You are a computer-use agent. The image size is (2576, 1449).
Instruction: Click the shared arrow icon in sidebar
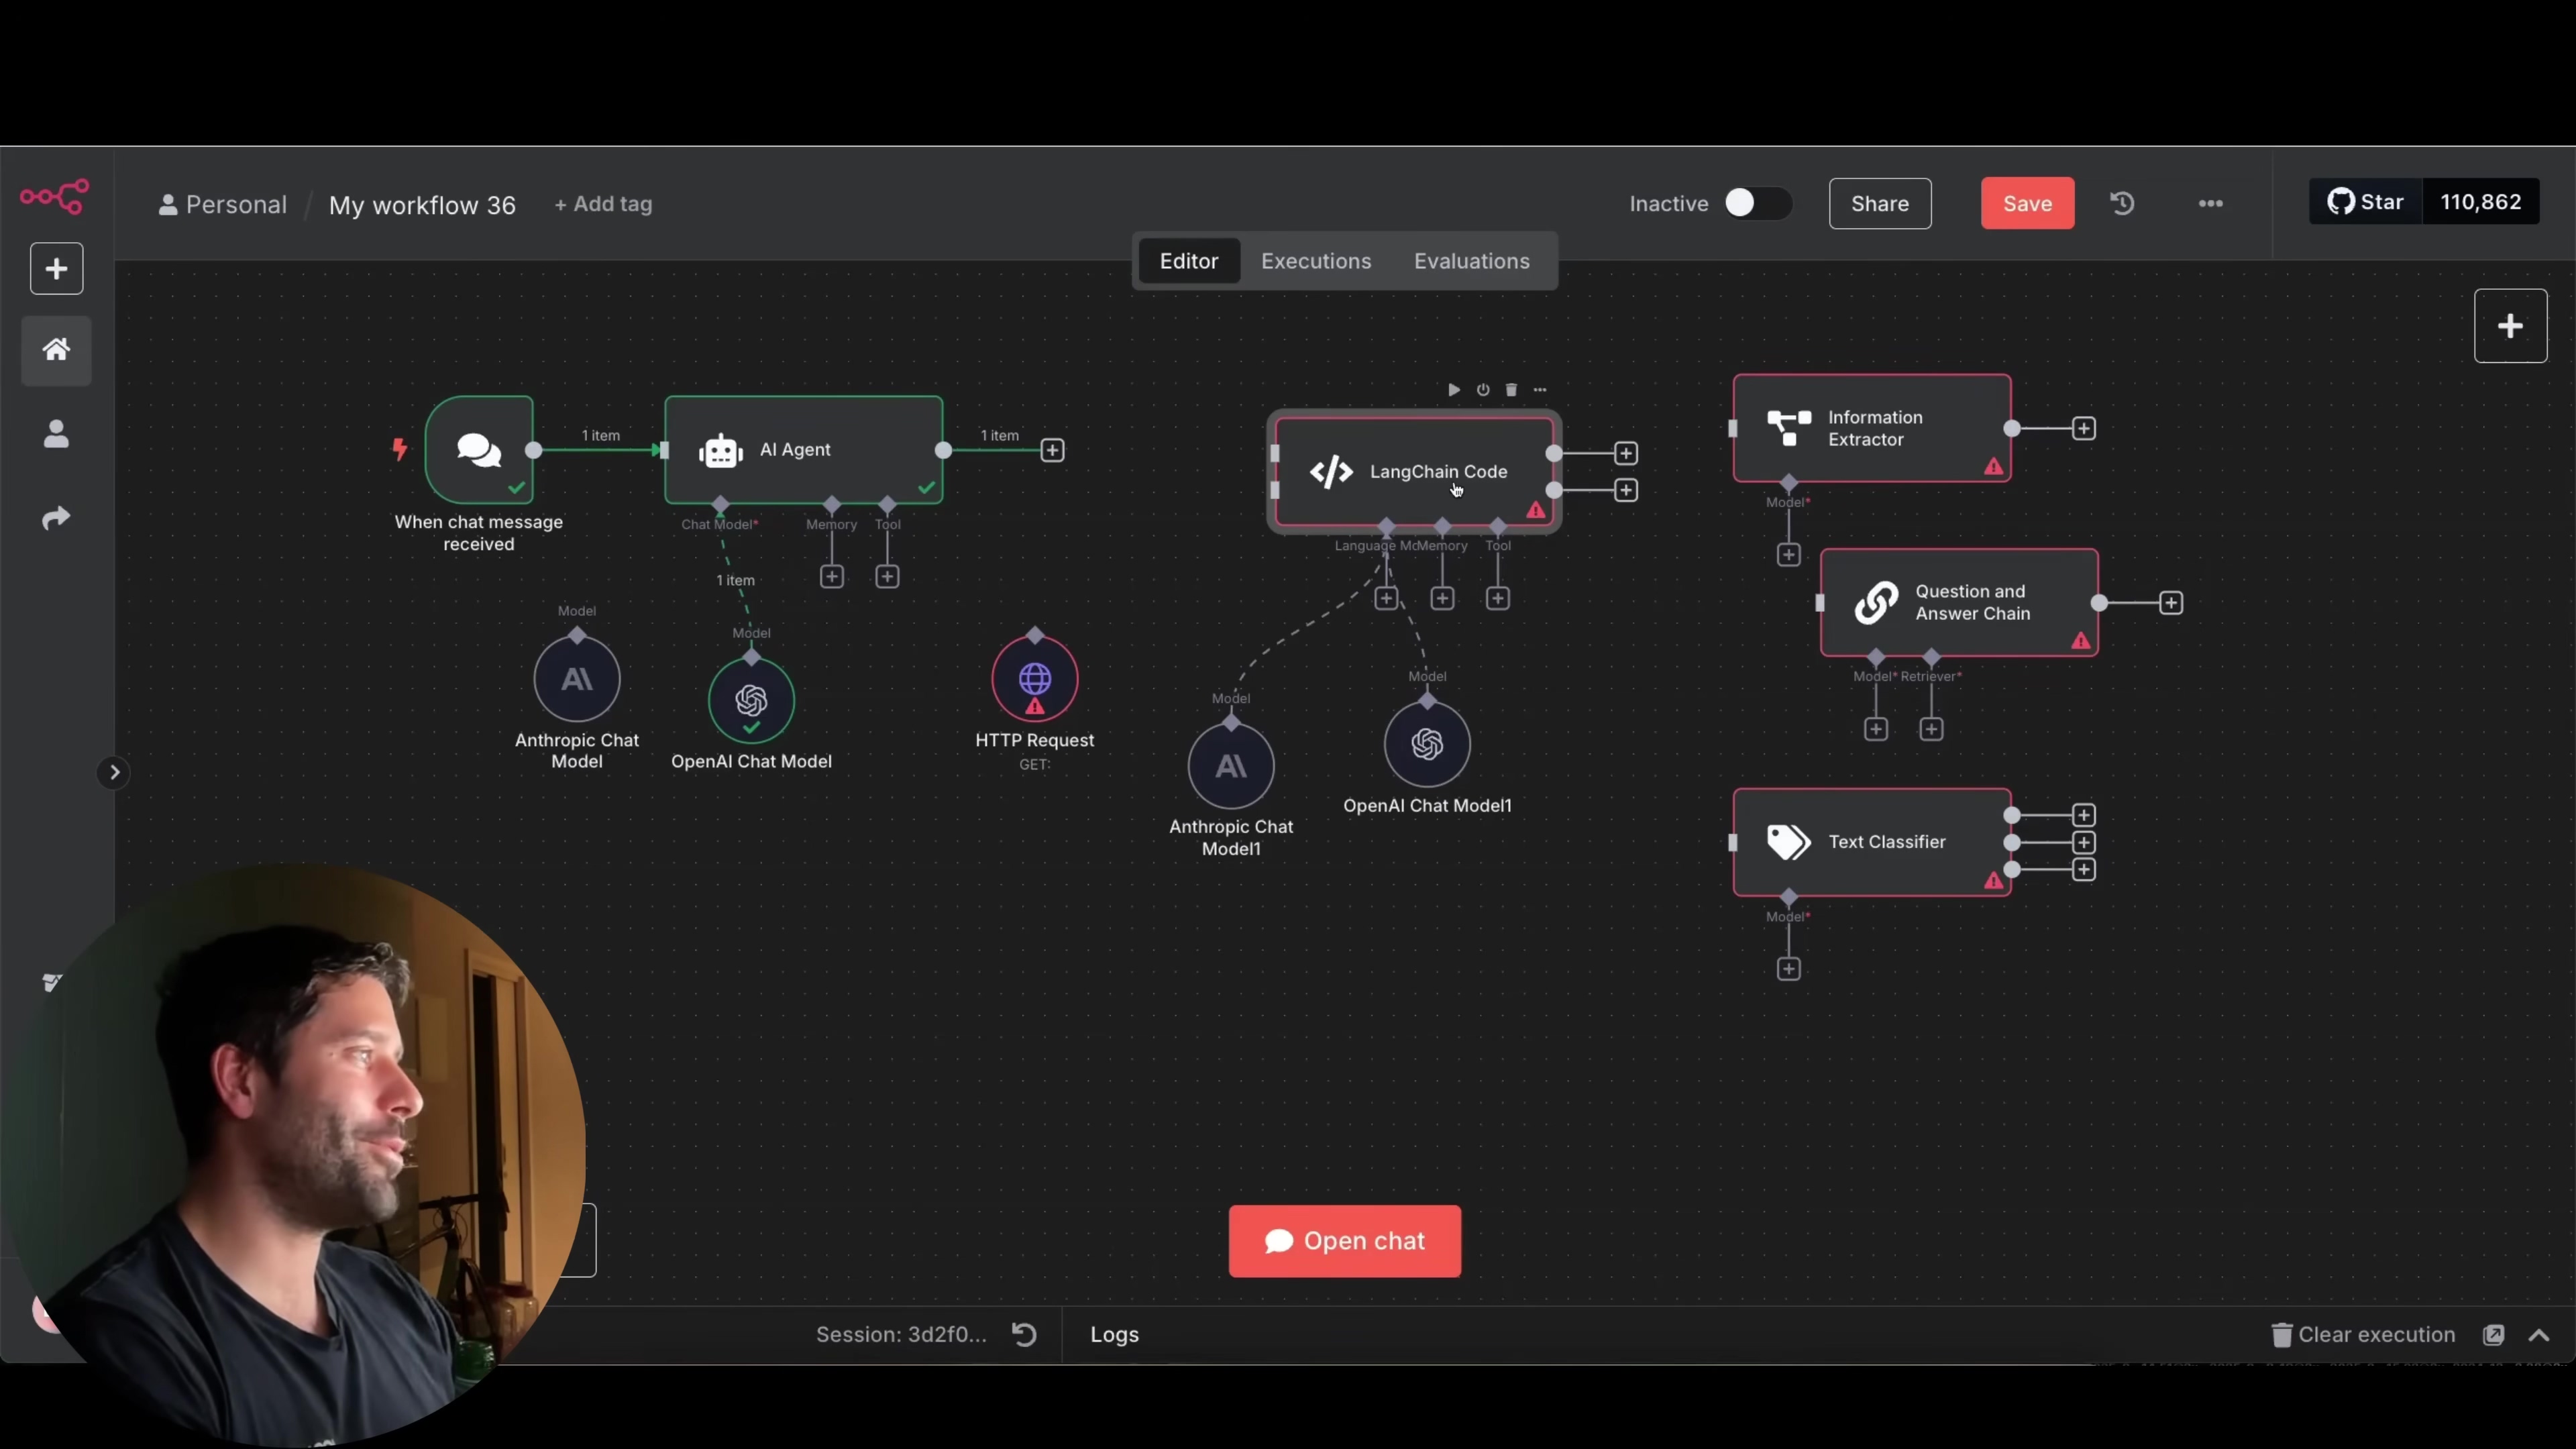click(x=56, y=518)
